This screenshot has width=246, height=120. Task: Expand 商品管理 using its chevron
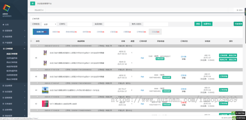tap(25, 37)
